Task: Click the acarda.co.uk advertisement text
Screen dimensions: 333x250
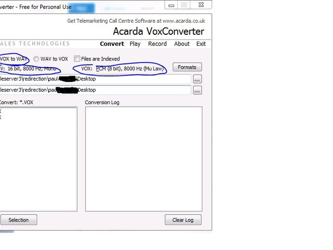Action: (x=136, y=21)
